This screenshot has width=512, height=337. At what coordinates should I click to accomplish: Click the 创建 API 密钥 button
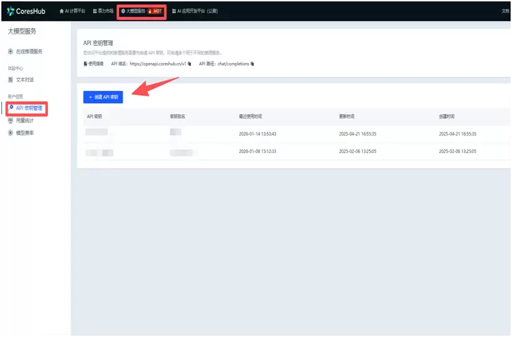coord(103,98)
